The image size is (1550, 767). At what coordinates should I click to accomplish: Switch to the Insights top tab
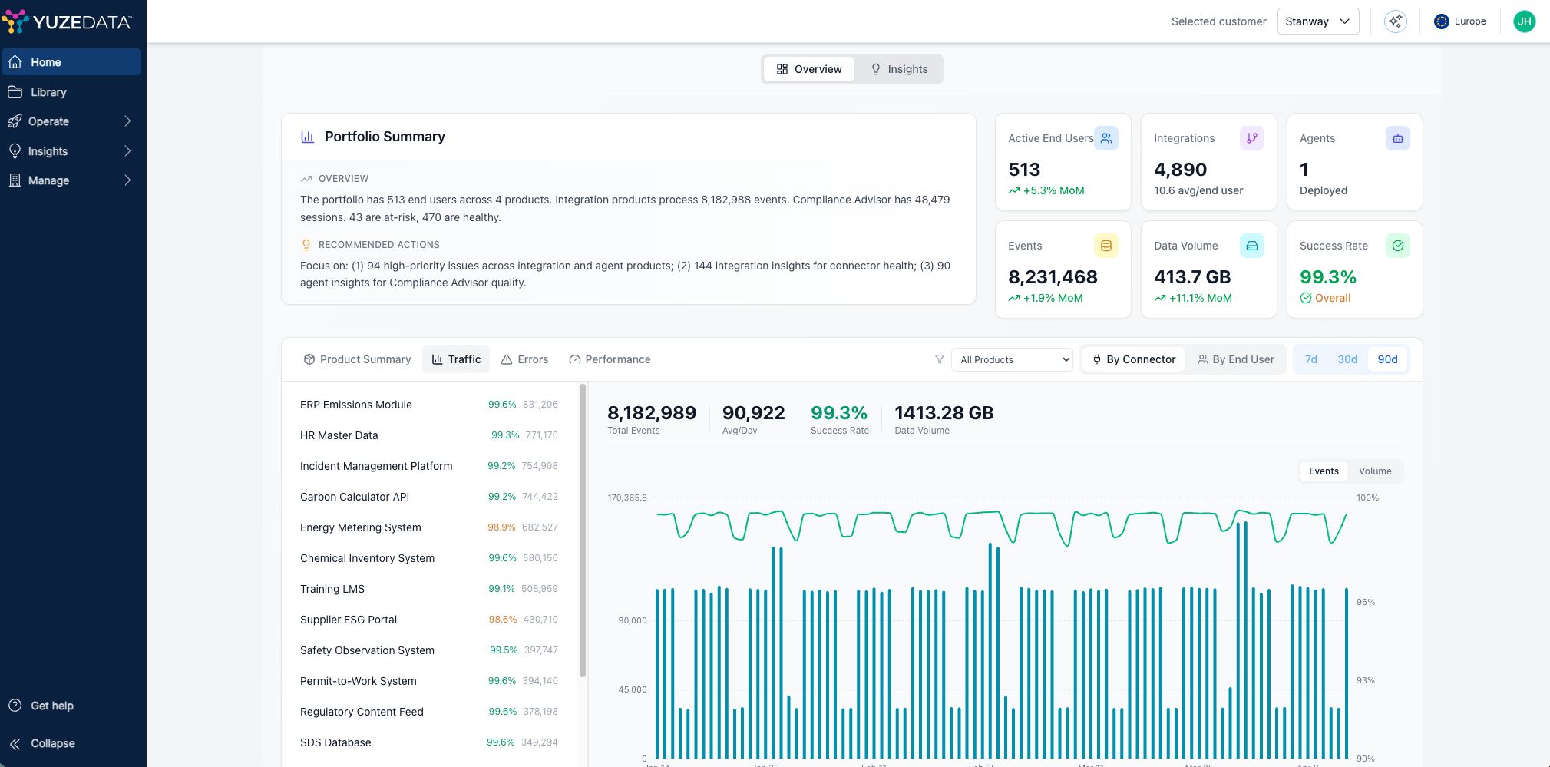coord(899,69)
